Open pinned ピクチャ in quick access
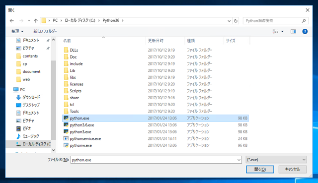The height and width of the screenshot is (183, 318). pos(28,48)
